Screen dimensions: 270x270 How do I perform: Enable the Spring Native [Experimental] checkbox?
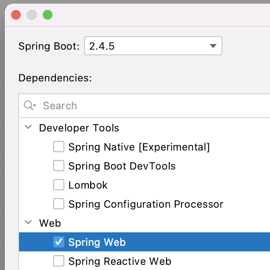point(59,147)
